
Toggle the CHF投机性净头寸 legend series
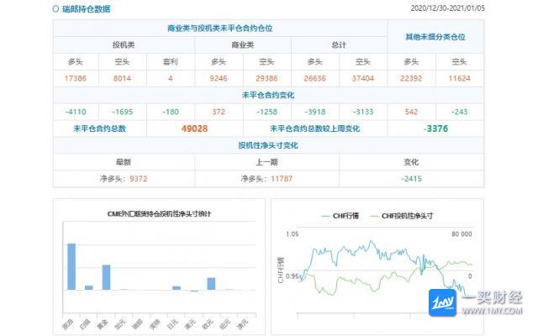(x=402, y=216)
